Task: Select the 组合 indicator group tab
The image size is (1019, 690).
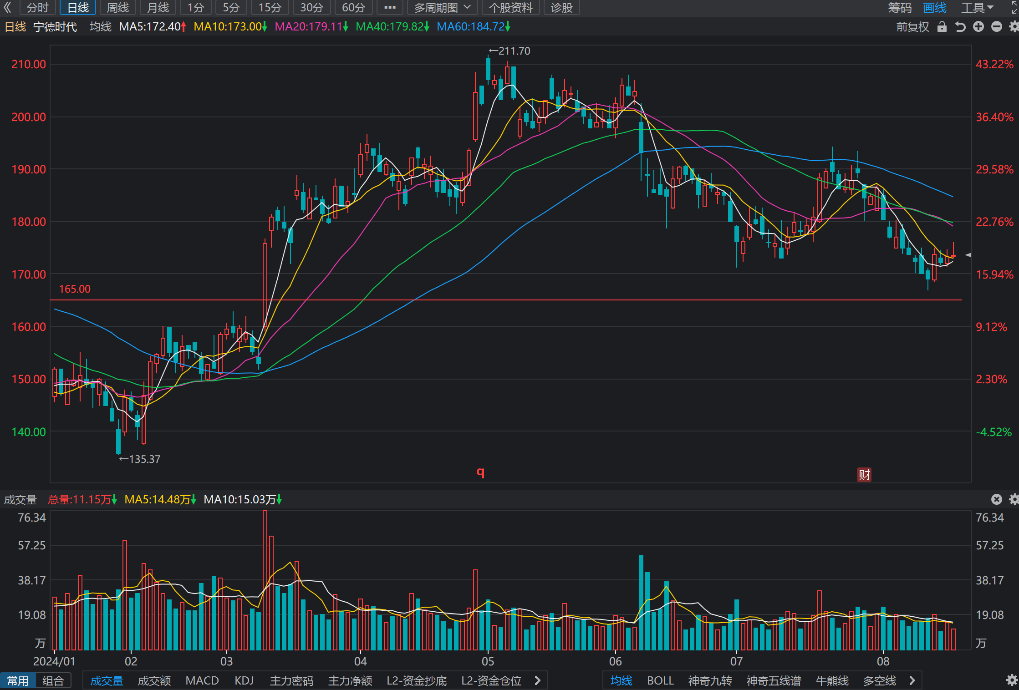Action: tap(53, 680)
